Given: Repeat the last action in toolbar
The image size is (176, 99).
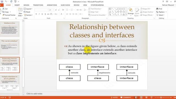Looking at the screenshot, I should click(11, 2).
